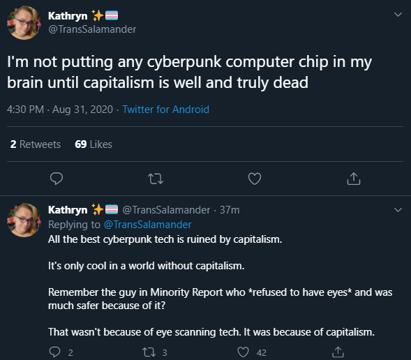411x360 pixels.
Task: Click reply icon on main tweet
Action: pyautogui.click(x=57, y=179)
